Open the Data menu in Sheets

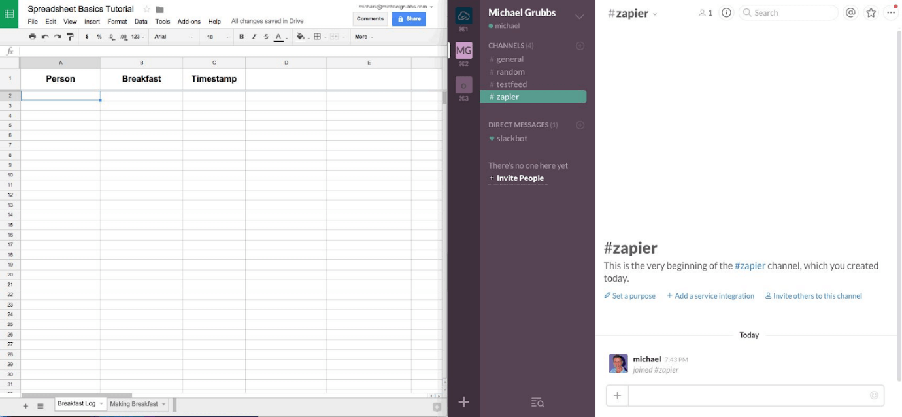point(141,22)
